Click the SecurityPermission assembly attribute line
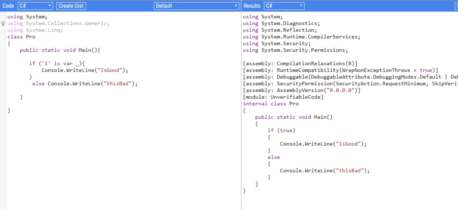458x210 pixels. [350, 84]
